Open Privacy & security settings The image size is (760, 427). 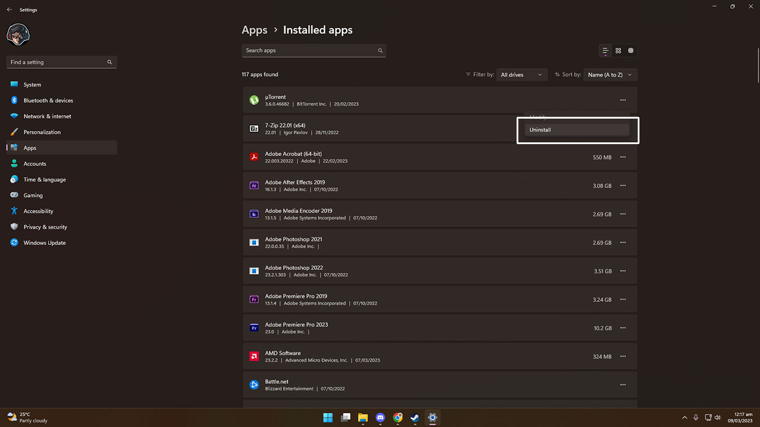62,227
